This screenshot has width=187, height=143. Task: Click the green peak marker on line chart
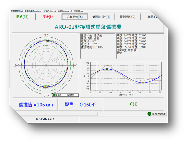tap(107, 69)
